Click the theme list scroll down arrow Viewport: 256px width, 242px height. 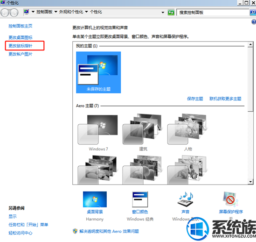tap(250, 182)
